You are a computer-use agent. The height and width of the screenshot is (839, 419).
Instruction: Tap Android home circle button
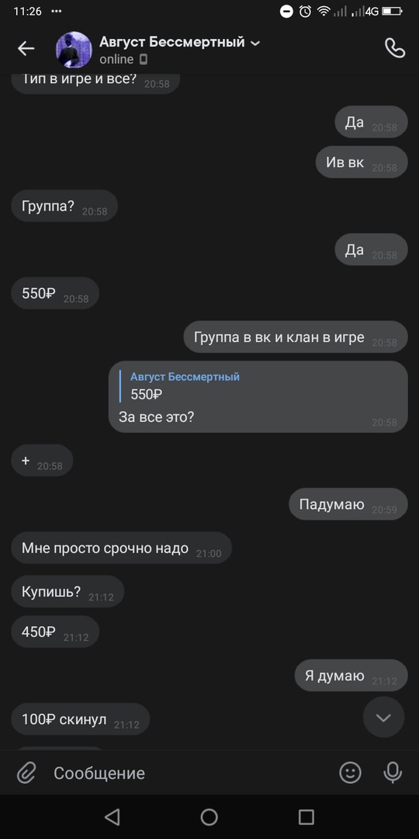pyautogui.click(x=209, y=816)
